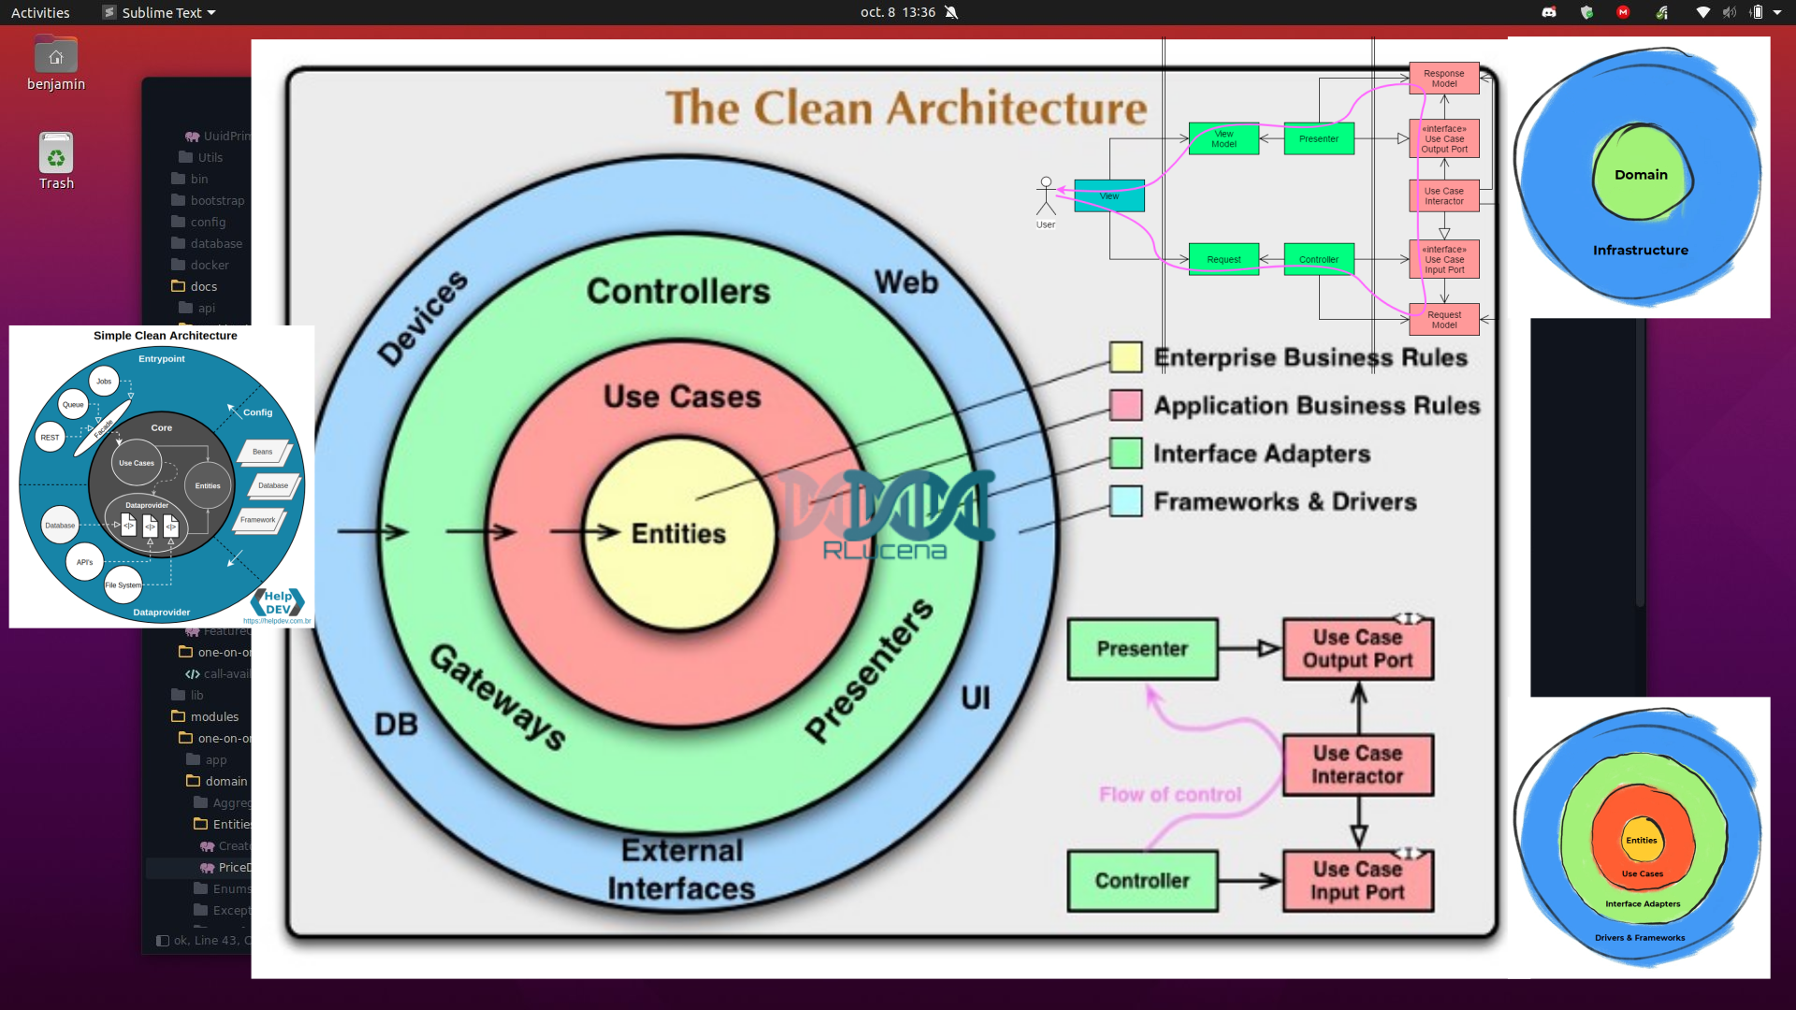Click the Entities folder in domain tree

point(233,824)
